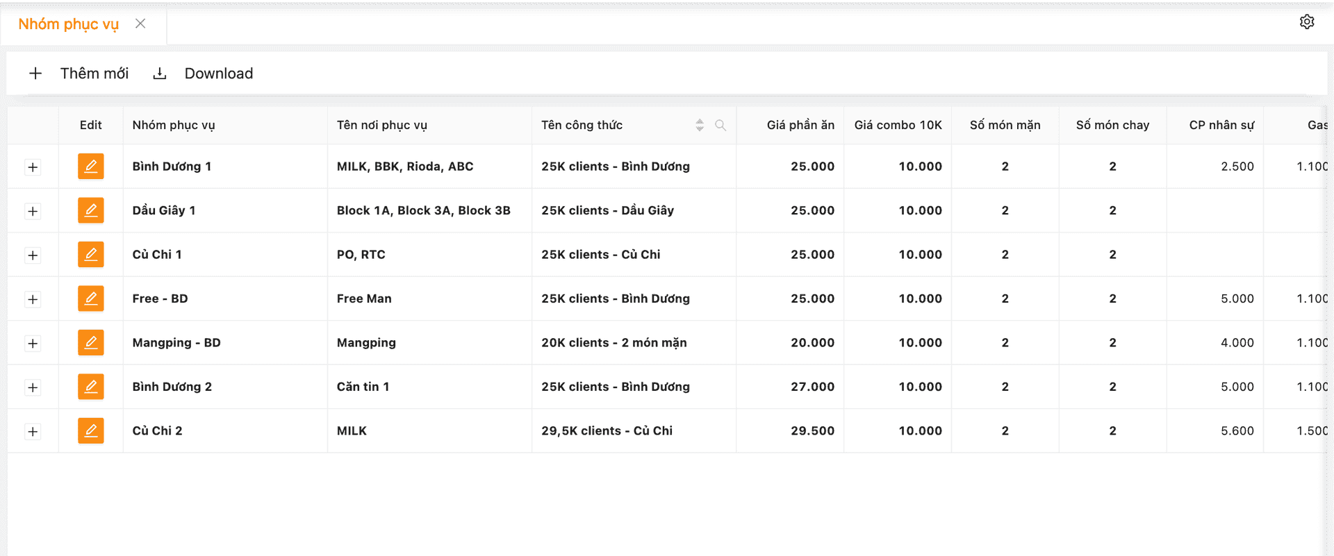This screenshot has height=556, width=1334.
Task: Expand the Củ Chi 1 row
Action: pyautogui.click(x=33, y=255)
